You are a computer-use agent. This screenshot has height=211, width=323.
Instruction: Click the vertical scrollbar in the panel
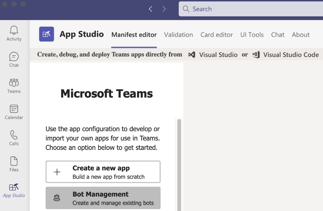pyautogui.click(x=179, y=165)
